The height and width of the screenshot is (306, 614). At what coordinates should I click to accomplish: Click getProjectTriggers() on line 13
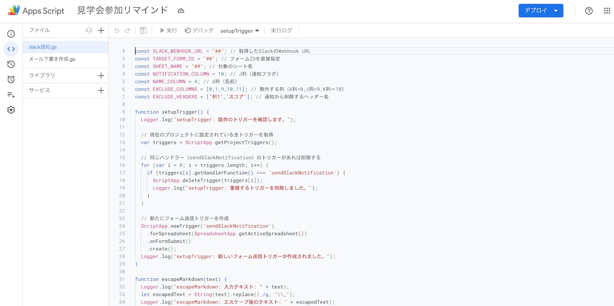(x=246, y=142)
